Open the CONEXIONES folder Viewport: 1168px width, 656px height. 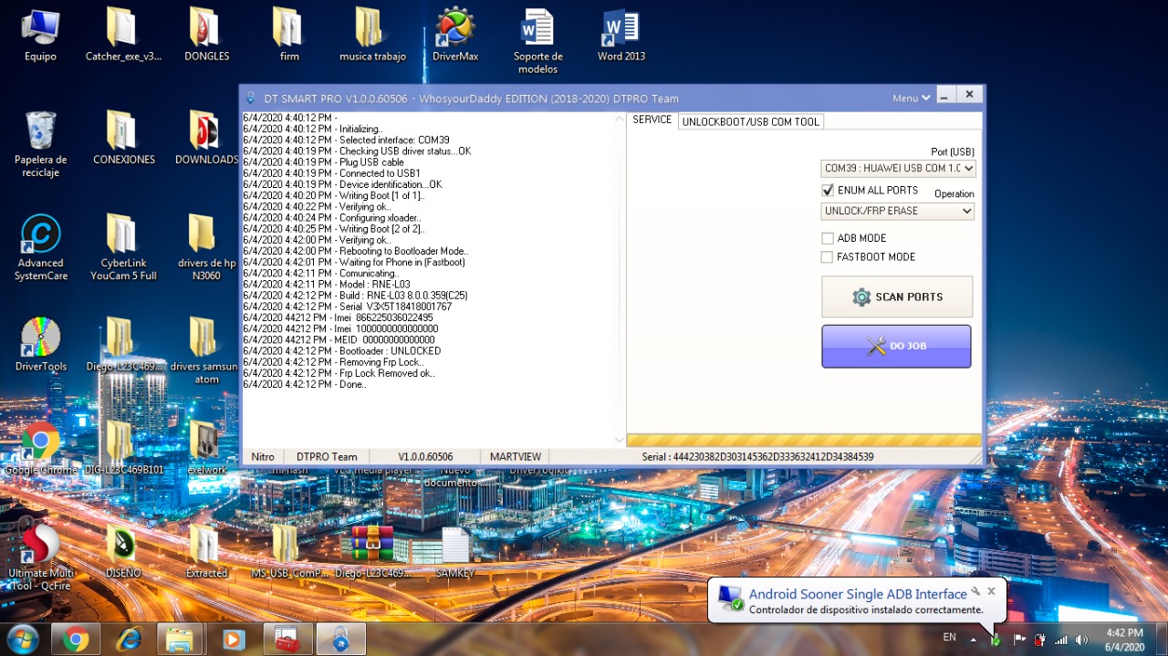pos(124,138)
